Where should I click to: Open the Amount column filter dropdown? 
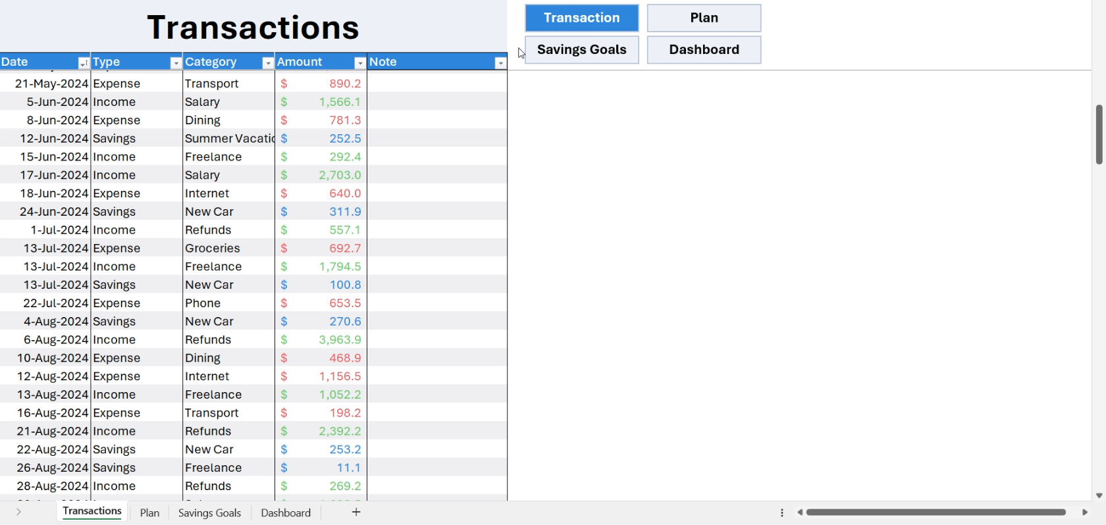point(359,63)
